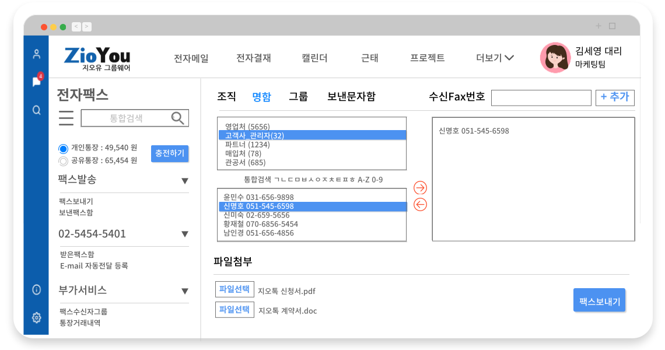Open the user profile icon in sidebar
This screenshot has width=665, height=350.
37,54
